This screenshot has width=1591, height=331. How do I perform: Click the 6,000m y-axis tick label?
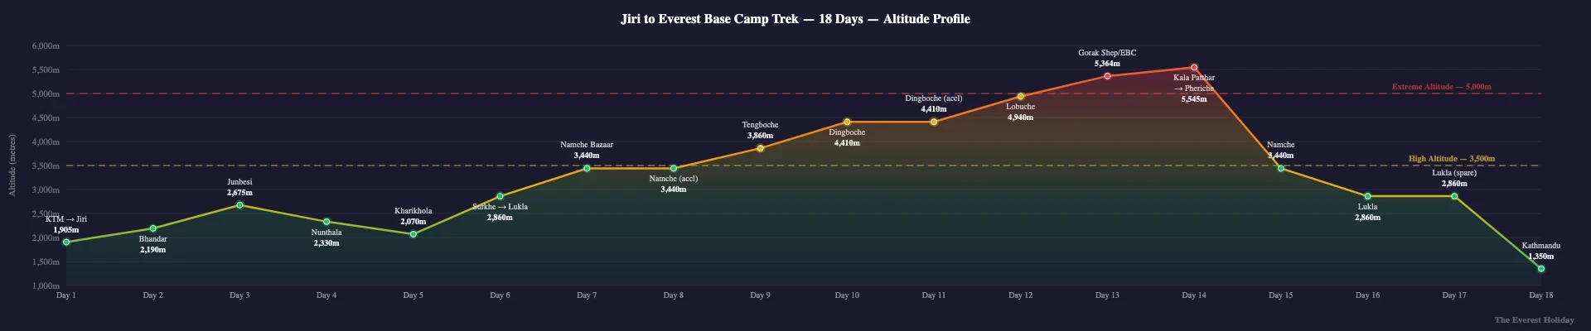point(46,46)
